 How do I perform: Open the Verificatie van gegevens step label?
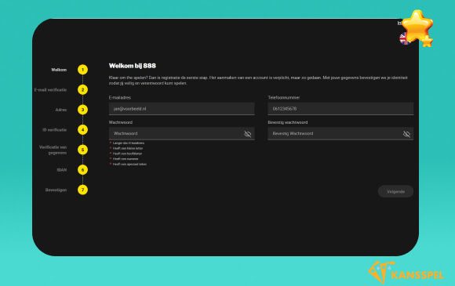[x=53, y=150]
